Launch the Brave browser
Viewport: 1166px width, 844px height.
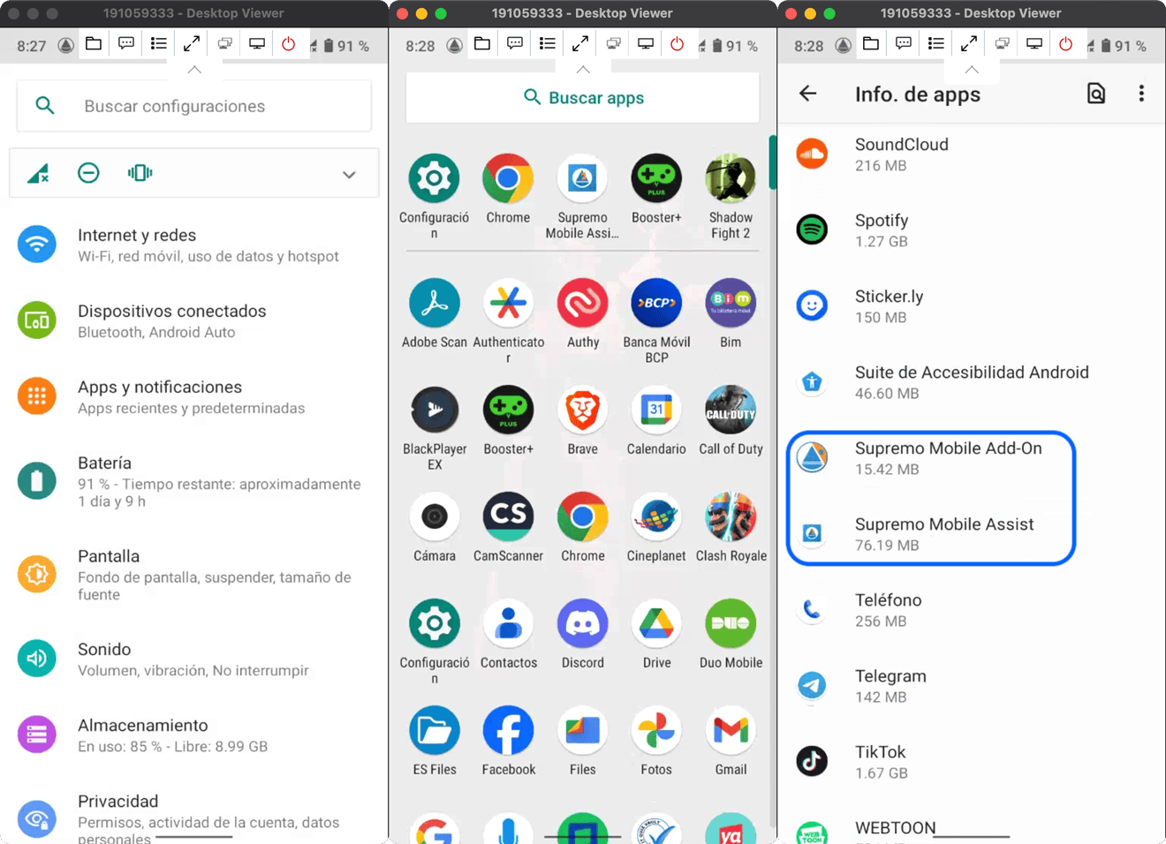[x=582, y=411]
